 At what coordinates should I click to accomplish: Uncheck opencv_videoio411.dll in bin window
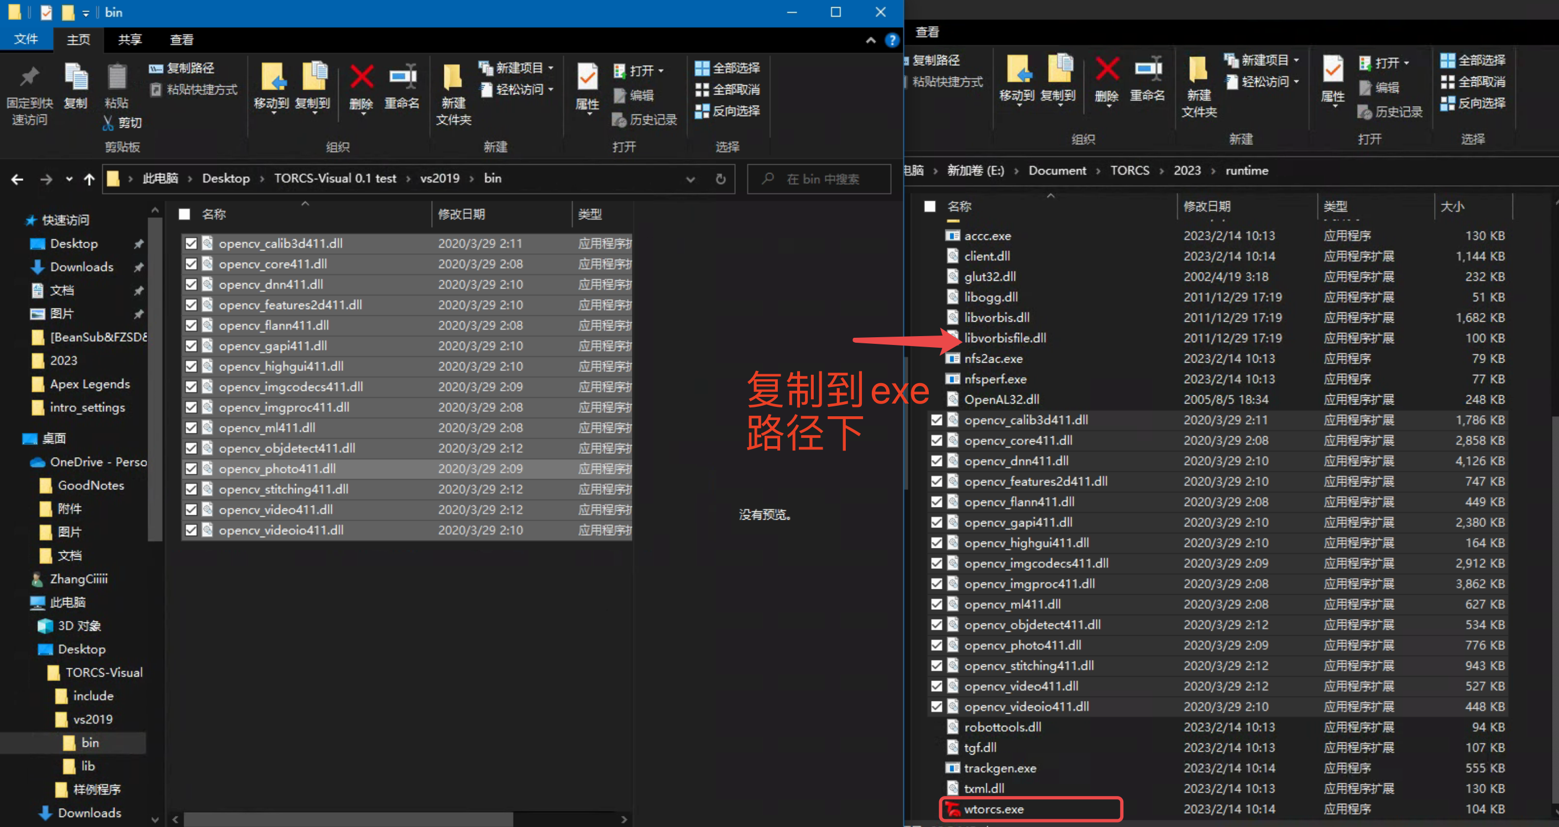(191, 530)
